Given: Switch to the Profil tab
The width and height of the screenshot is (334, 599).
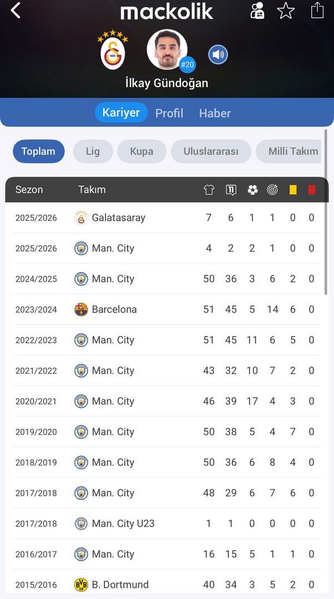Looking at the screenshot, I should 169,113.
